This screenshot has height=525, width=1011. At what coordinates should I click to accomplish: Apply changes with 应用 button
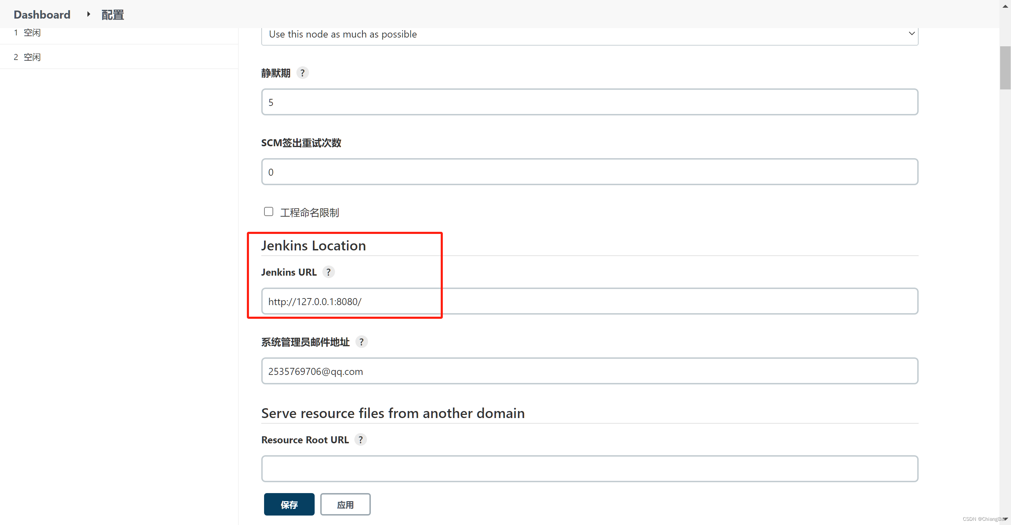point(346,504)
